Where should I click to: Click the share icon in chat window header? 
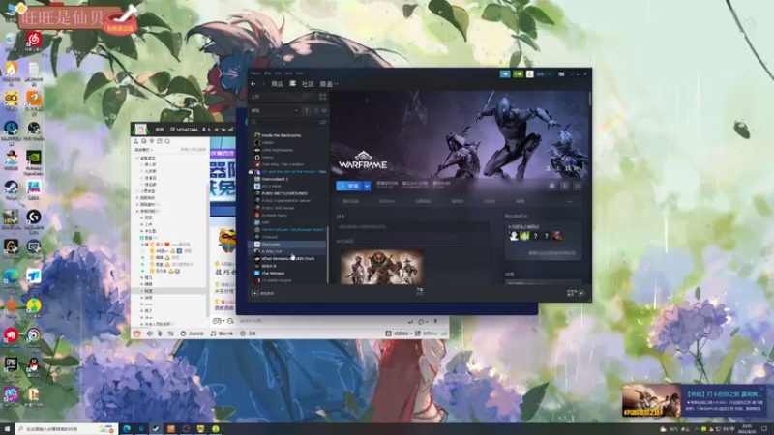[x=231, y=130]
